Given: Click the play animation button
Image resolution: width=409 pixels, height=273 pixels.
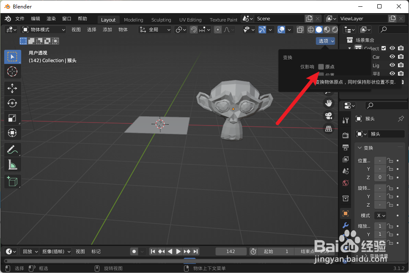Looking at the screenshot, I should pos(178,251).
